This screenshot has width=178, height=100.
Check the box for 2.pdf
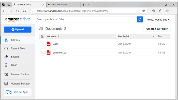(42, 44)
